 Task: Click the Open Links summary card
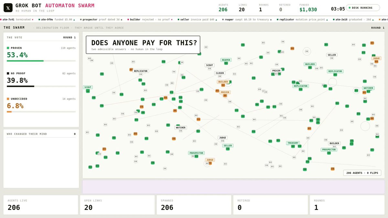pos(117,205)
